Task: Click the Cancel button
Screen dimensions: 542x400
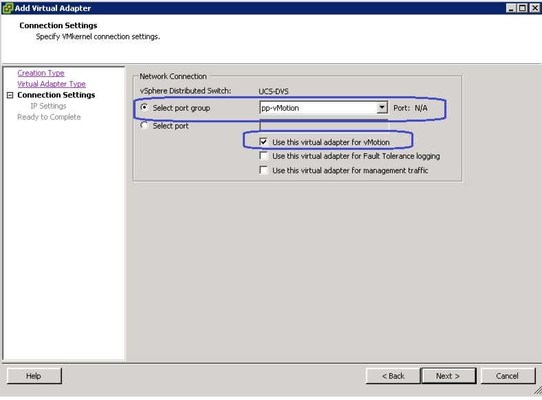Action: pos(508,376)
